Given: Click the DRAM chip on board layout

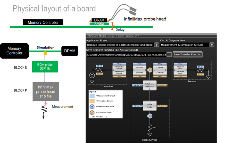Looking at the screenshot, I should pos(99,20).
